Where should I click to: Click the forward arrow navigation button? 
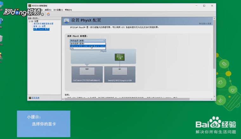(42, 15)
